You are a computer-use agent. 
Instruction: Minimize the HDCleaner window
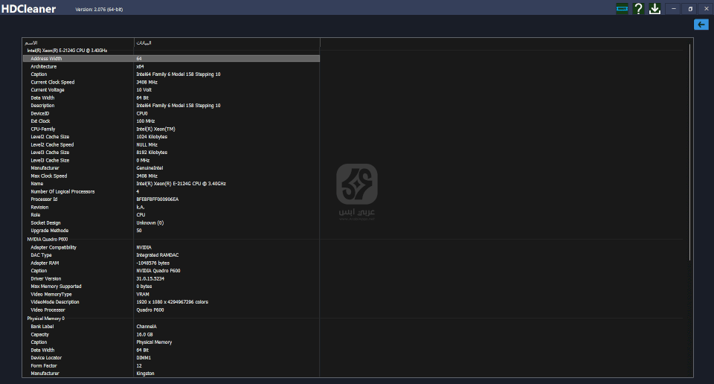674,8
